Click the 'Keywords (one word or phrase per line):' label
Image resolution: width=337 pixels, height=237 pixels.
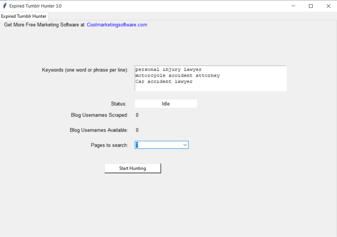pyautogui.click(x=85, y=70)
